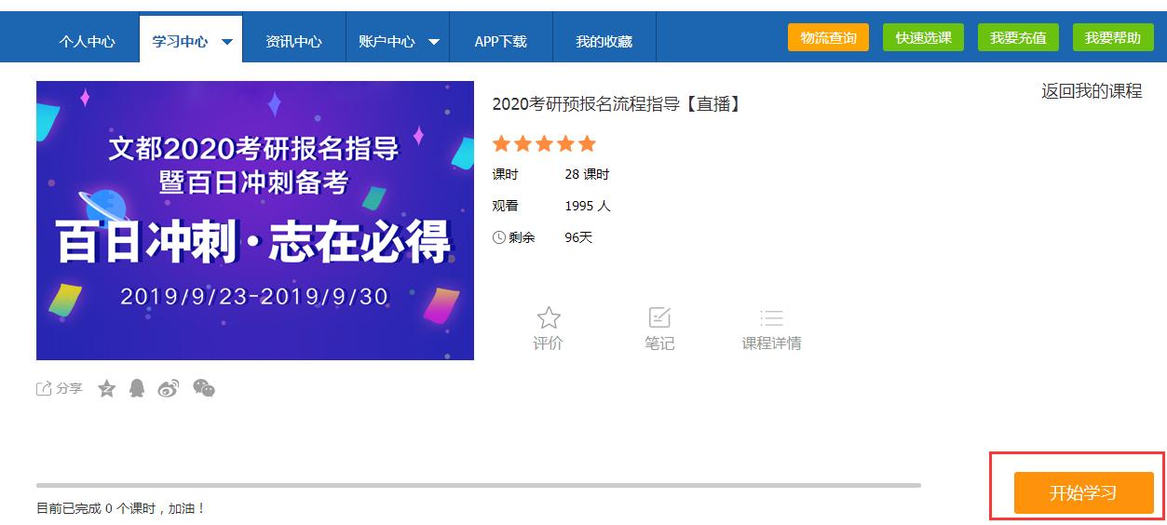This screenshot has height=525, width=1167.
Task: Click the clock icon beside 剩余
Action: [499, 237]
